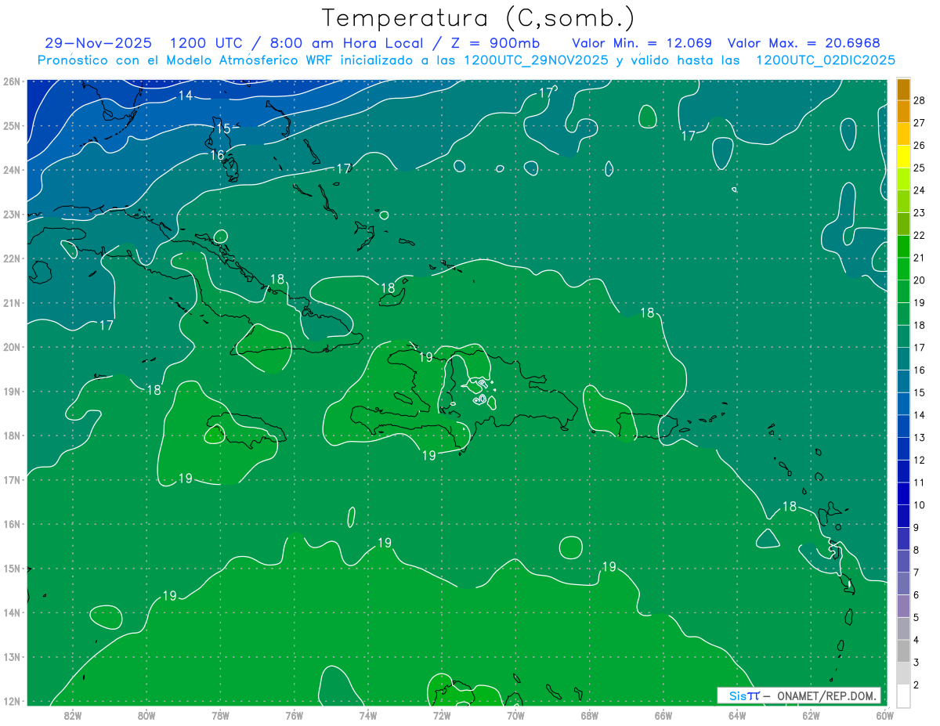Click the 15 contour label over Bahamas
The image size is (940, 726).
tap(223, 128)
